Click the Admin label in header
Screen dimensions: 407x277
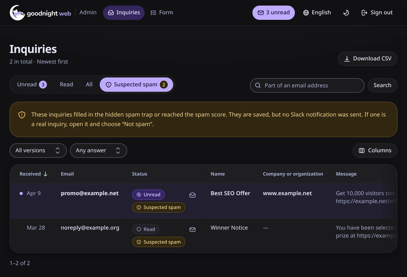(x=88, y=12)
